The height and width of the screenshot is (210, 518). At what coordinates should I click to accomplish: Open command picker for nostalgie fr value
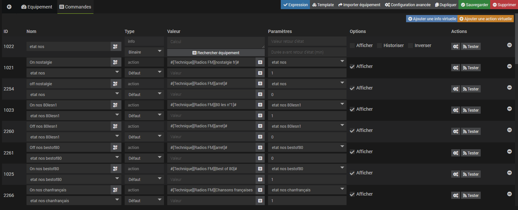pyautogui.click(x=260, y=62)
